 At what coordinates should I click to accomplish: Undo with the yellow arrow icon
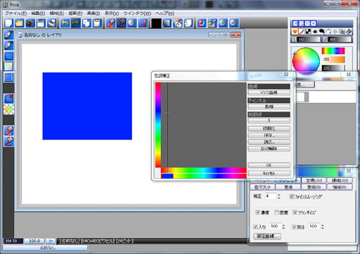65,23
